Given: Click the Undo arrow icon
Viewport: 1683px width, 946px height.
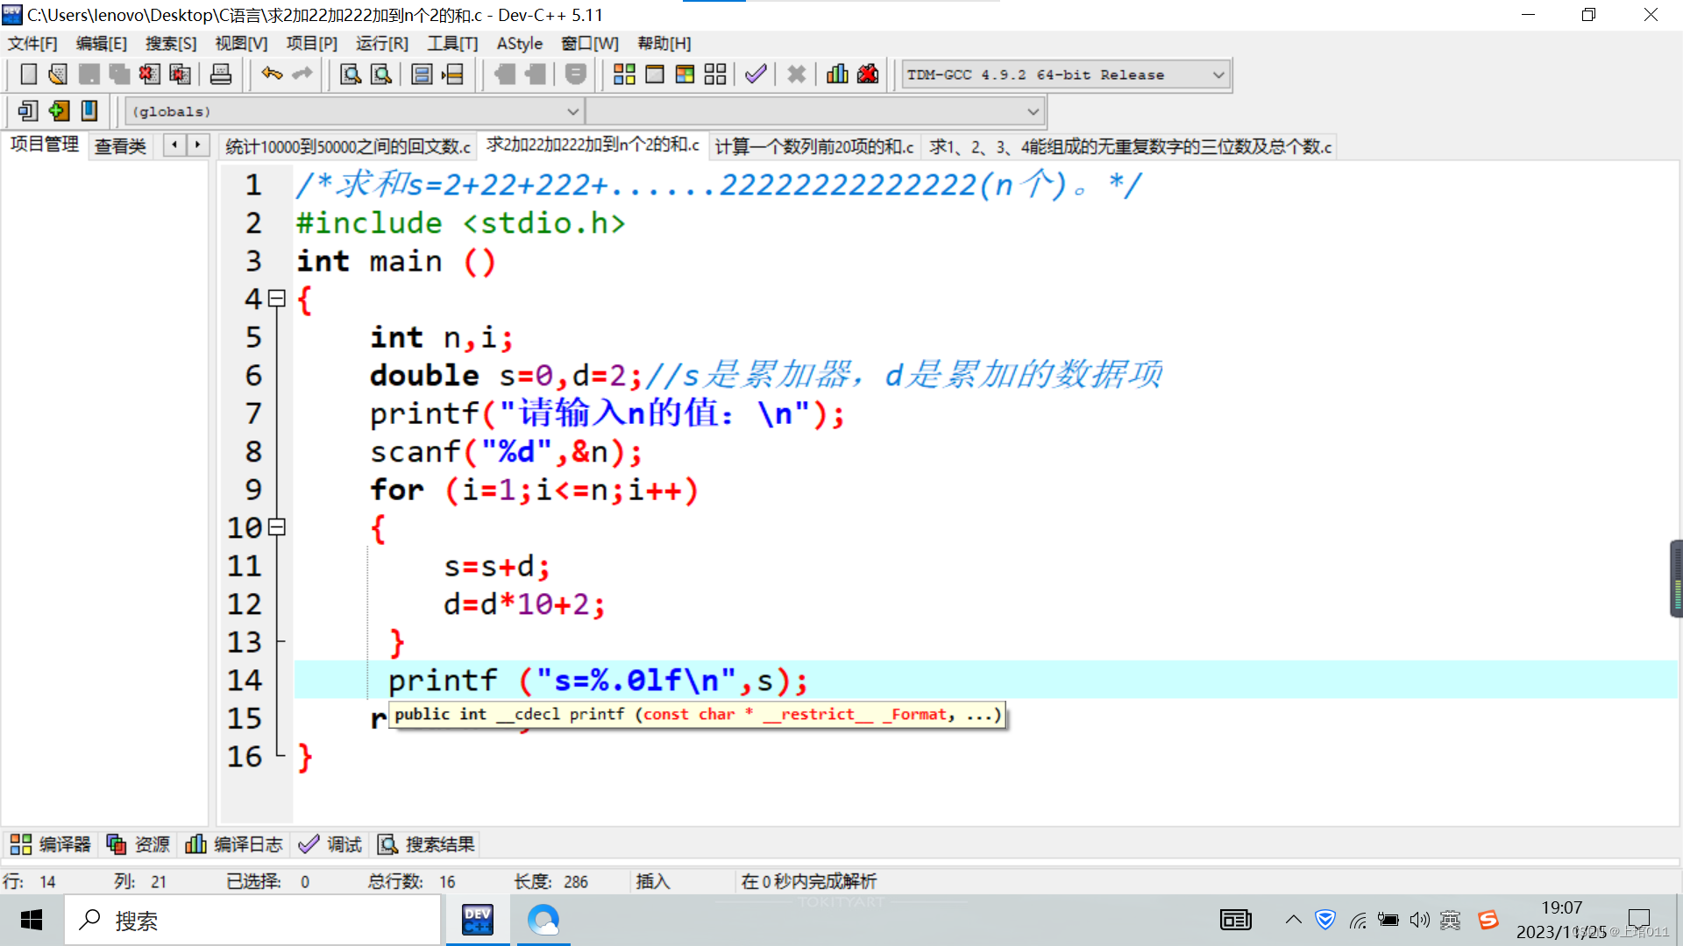Looking at the screenshot, I should [x=272, y=74].
